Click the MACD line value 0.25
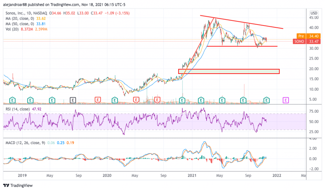The height and width of the screenshot is (191, 325). click(x=61, y=143)
